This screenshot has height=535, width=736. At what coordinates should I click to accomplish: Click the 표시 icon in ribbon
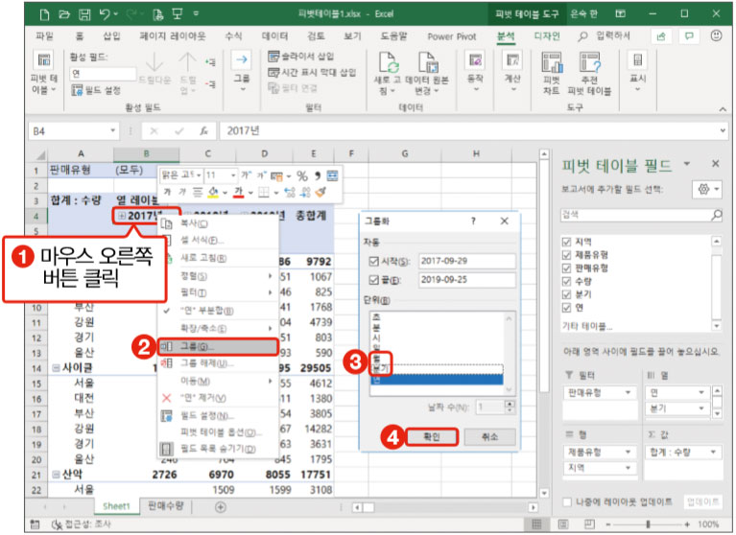637,60
